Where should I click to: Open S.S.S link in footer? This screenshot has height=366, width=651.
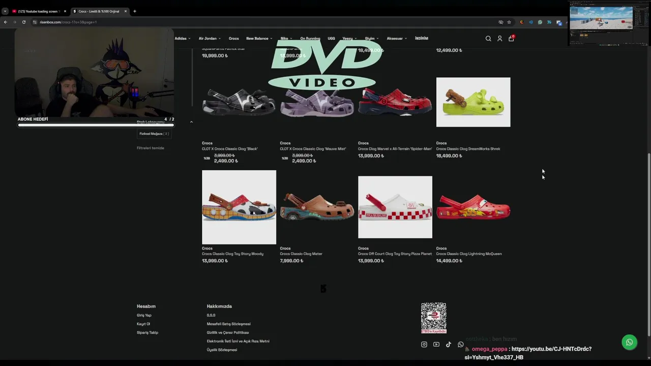211,315
